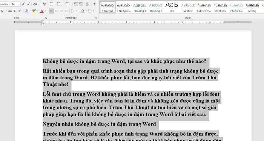Toggle Center alignment
264x141 pixels.
click(56, 11)
